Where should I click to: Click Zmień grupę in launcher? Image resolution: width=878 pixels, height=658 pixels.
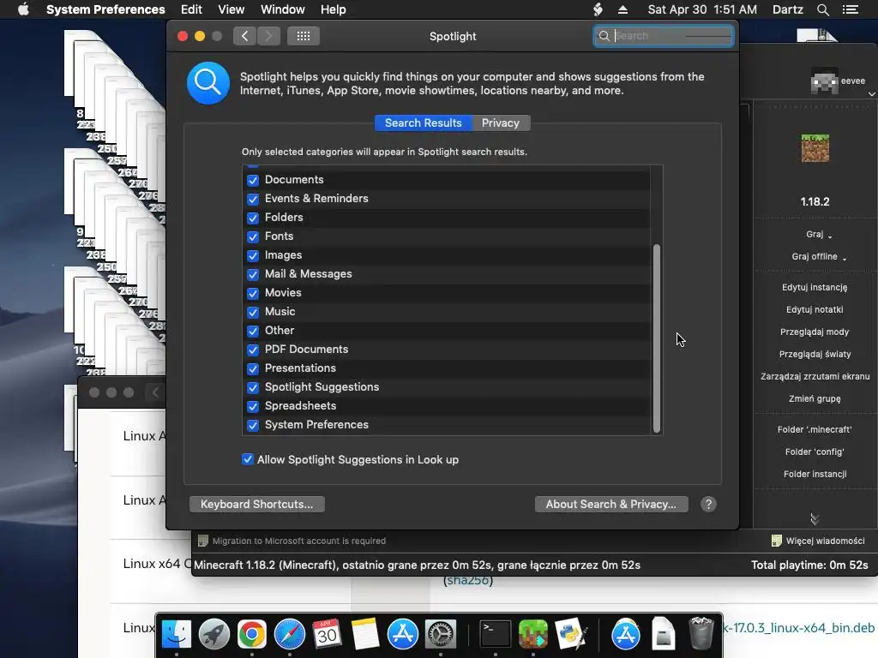[x=815, y=399]
